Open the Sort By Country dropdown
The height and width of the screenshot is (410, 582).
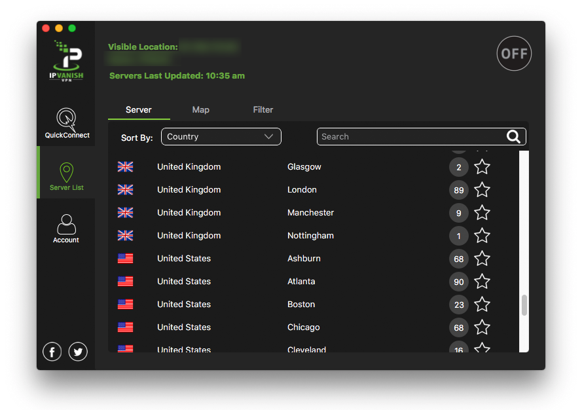tap(221, 137)
